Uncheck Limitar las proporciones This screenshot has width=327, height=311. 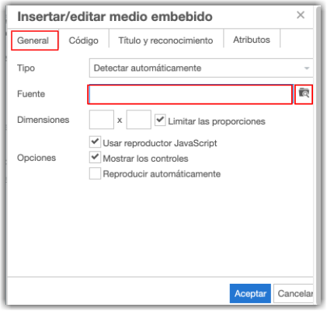click(160, 121)
